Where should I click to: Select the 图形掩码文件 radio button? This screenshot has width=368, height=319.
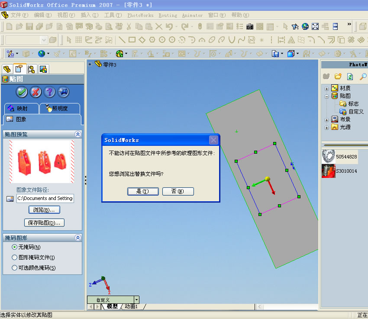pyautogui.click(x=14, y=257)
